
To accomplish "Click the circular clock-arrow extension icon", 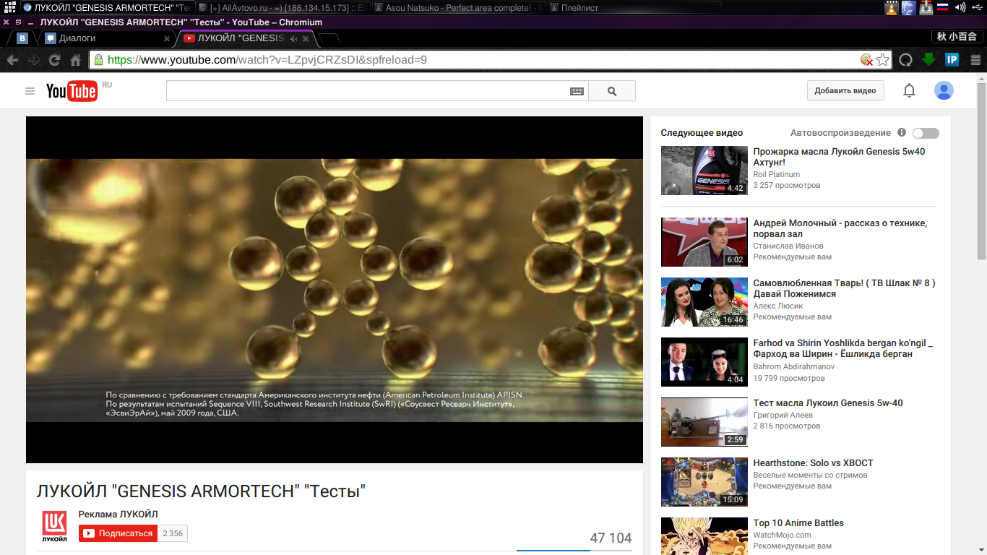I will point(905,60).
